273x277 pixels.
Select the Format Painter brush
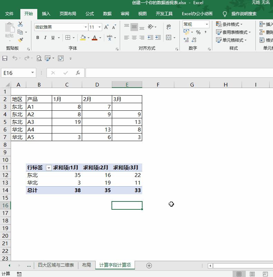pos(20,40)
